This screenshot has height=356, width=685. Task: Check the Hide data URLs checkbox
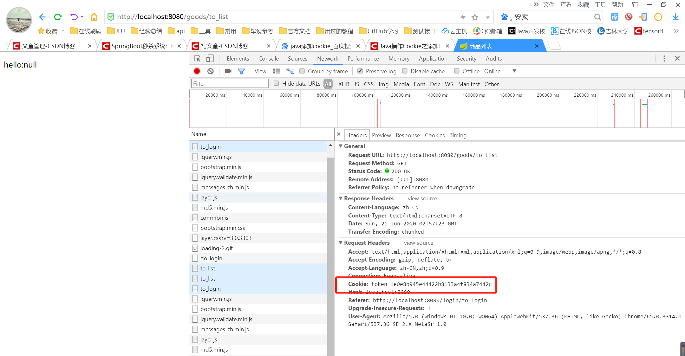coord(276,83)
